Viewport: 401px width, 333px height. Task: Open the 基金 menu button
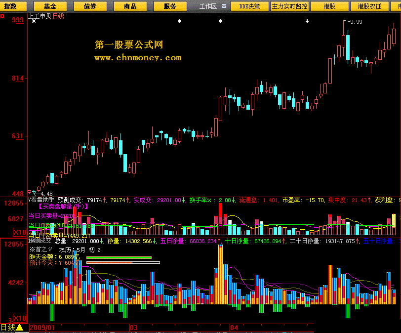[x=50, y=6]
